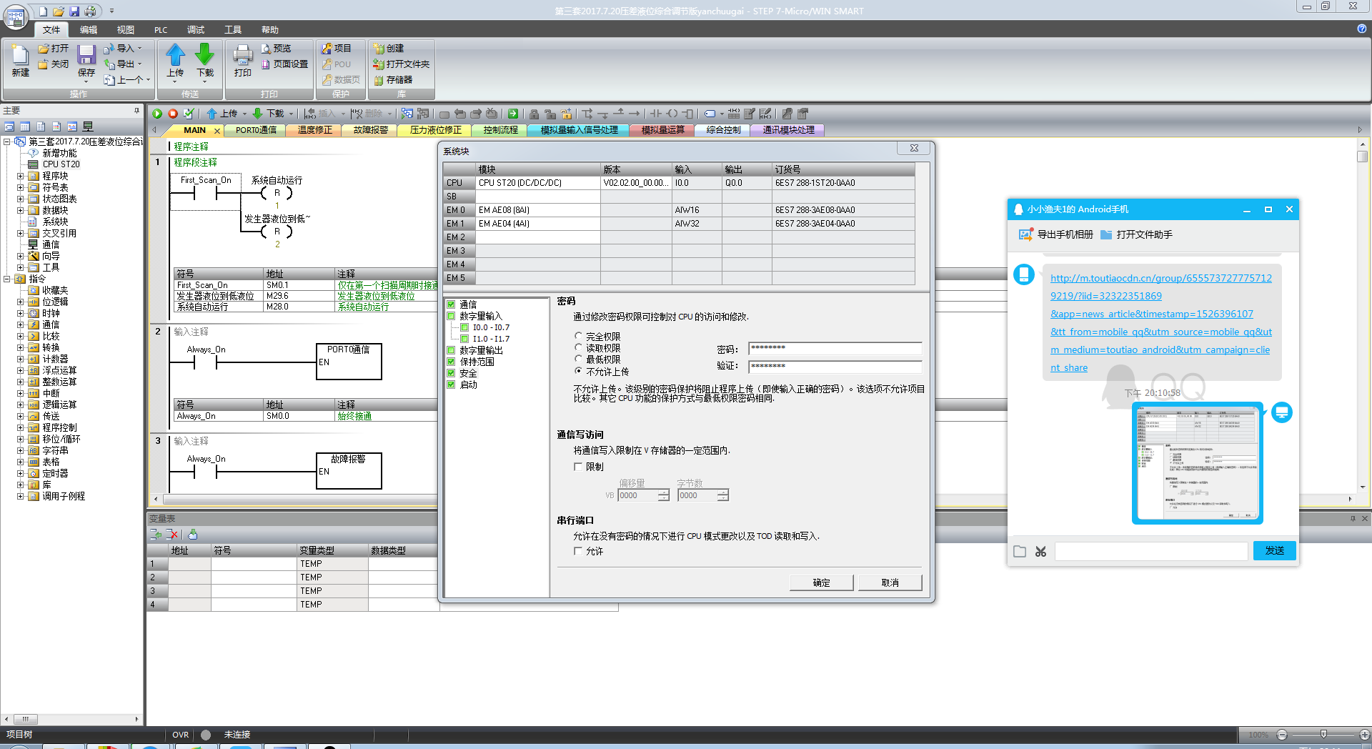Click the 确定 button in 系统块 dialog
1372x749 pixels.
coord(821,582)
